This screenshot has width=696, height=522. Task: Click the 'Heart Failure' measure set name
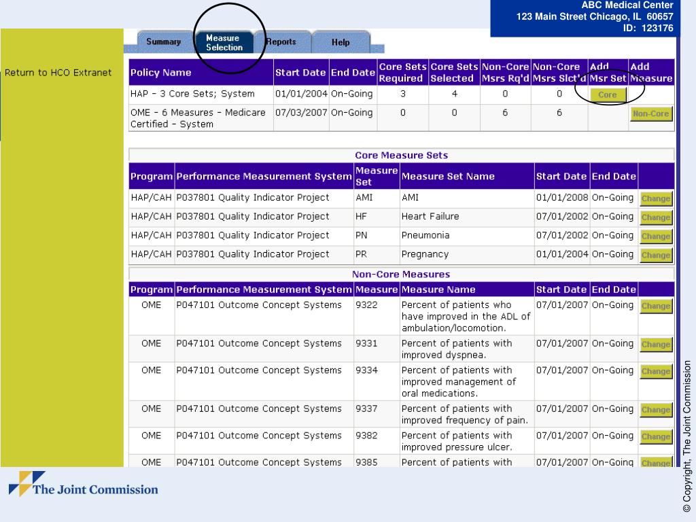pyautogui.click(x=430, y=216)
